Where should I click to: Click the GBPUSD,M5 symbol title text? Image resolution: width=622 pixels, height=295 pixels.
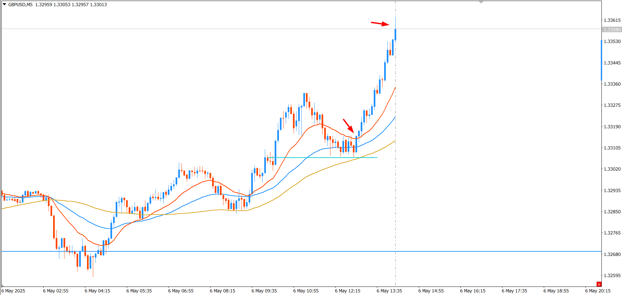20,5
